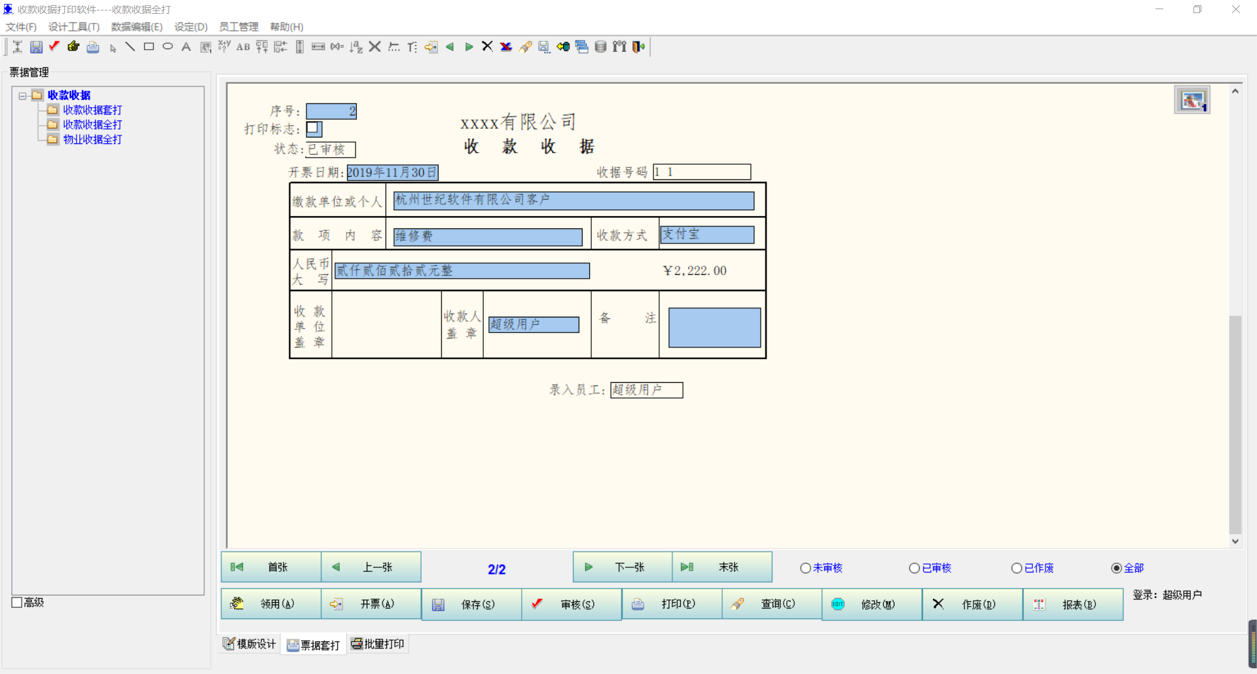This screenshot has width=1257, height=674.
Task: Click the stacked windows toolbar icon
Action: tap(581, 47)
